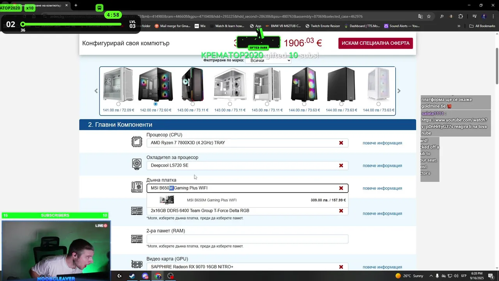The height and width of the screenshot is (281, 499).
Task: Remove the selected AMD Ryzen 7 7800X3D processor
Action: 341,143
